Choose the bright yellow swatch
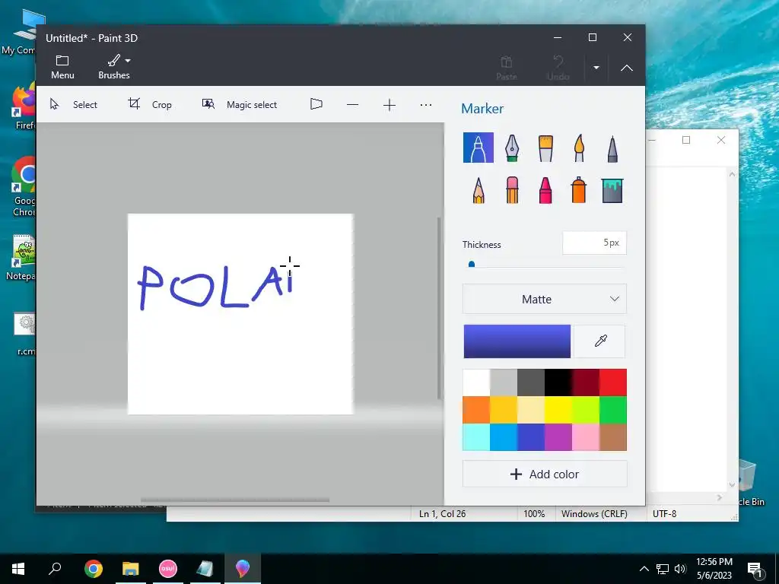This screenshot has width=779, height=584. [558, 410]
